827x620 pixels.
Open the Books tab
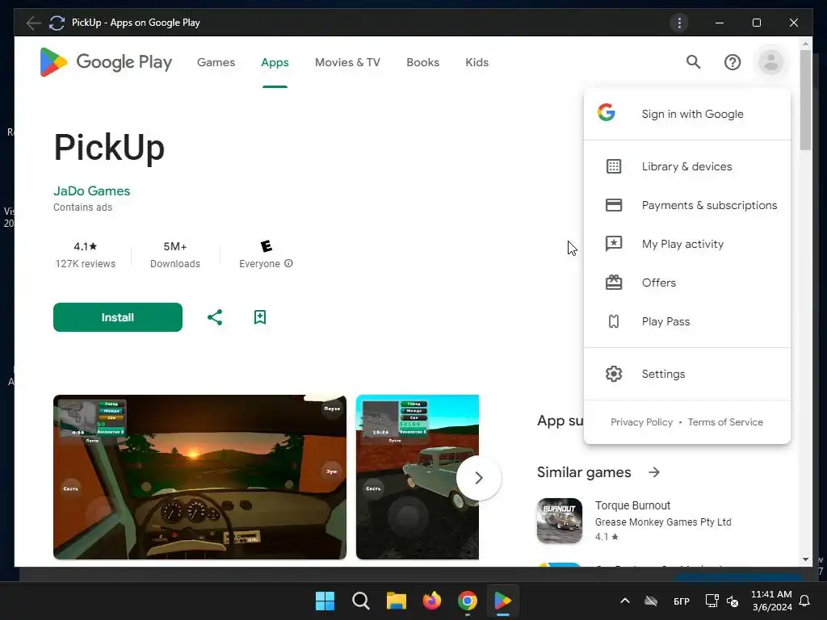pos(422,62)
